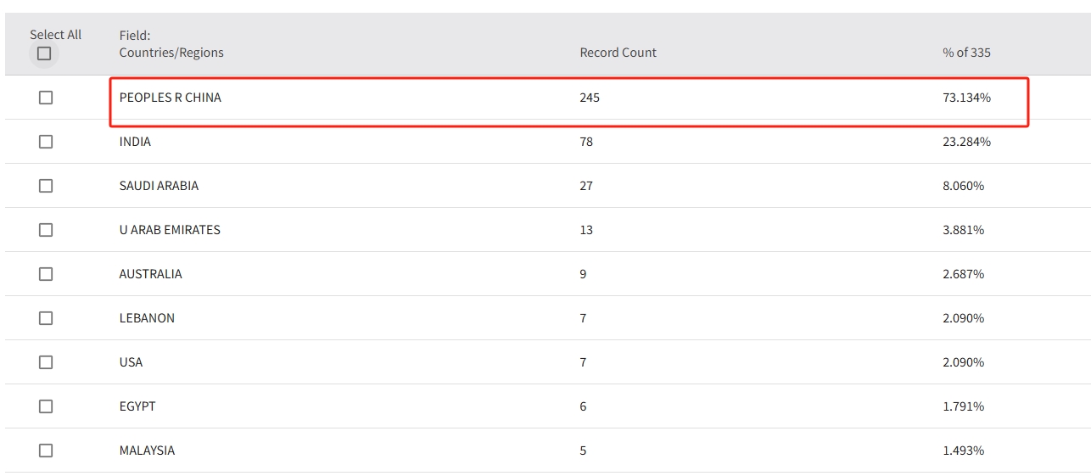Toggle the AUSTRALIA row checkbox

click(46, 274)
